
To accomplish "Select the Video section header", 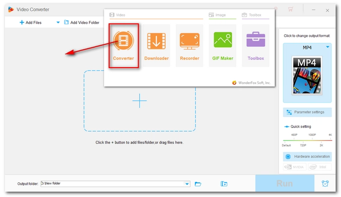I will click(x=117, y=15).
